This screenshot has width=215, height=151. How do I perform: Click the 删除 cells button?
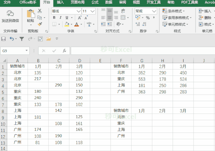click(205, 18)
